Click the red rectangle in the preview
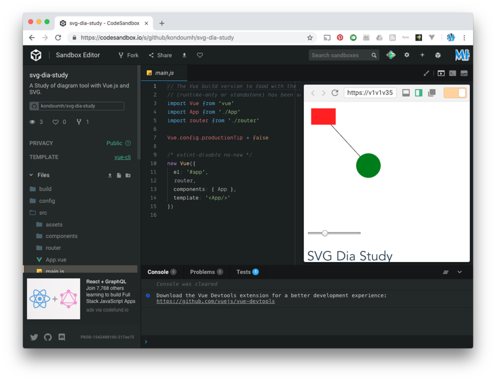 coord(323,116)
